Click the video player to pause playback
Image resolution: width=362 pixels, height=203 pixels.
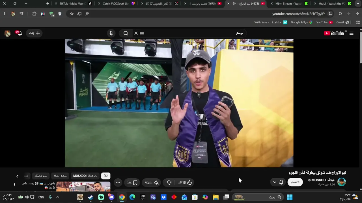coord(179,103)
